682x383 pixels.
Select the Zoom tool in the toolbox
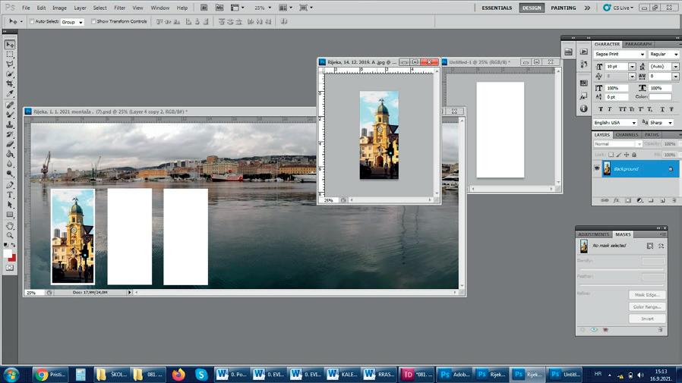click(x=10, y=235)
